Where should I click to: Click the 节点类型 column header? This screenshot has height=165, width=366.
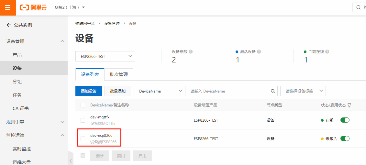[274, 105]
